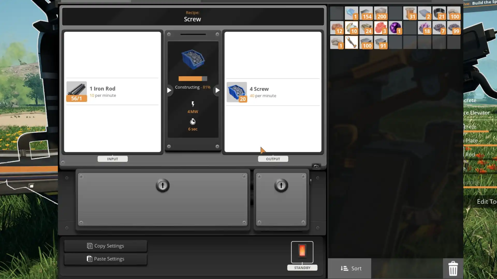Viewport: 497px width, 279px height.
Task: Select the INPUT tab label
Action: (x=112, y=159)
